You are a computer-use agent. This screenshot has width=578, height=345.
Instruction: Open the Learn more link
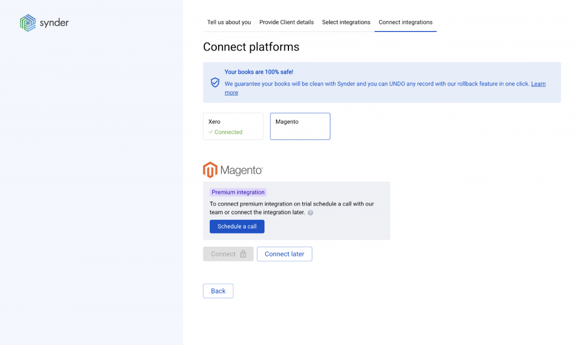pos(538,84)
